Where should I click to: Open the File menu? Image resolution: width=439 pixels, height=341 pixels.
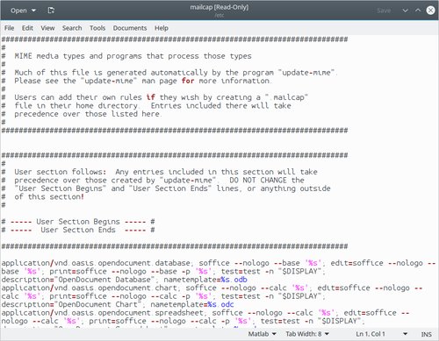pos(9,28)
